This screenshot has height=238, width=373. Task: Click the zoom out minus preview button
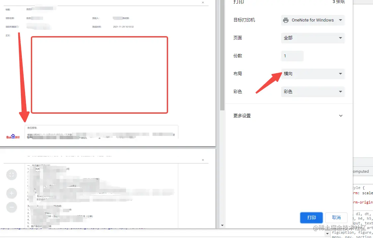point(11,207)
